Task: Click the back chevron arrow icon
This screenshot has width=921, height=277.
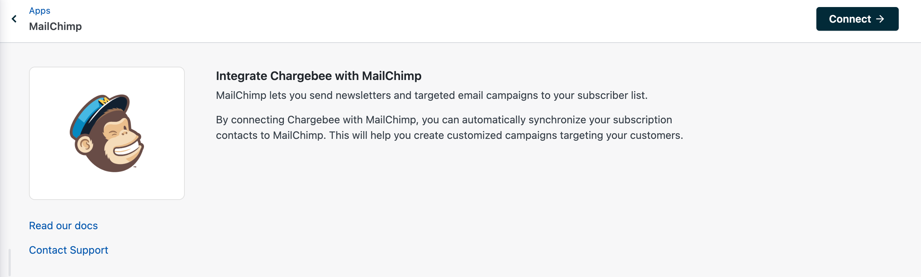Action: (x=14, y=19)
